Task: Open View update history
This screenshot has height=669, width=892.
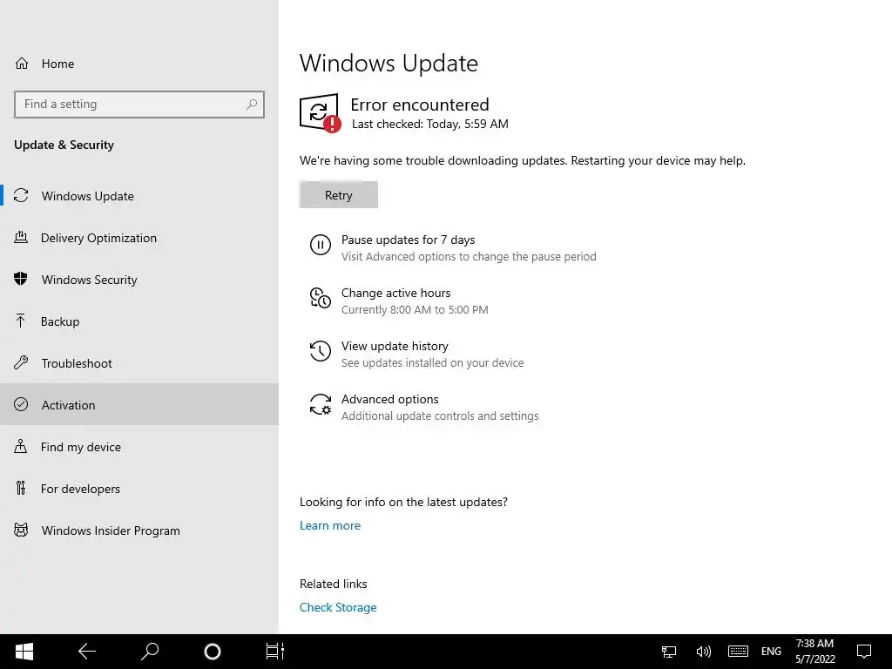Action: point(395,346)
